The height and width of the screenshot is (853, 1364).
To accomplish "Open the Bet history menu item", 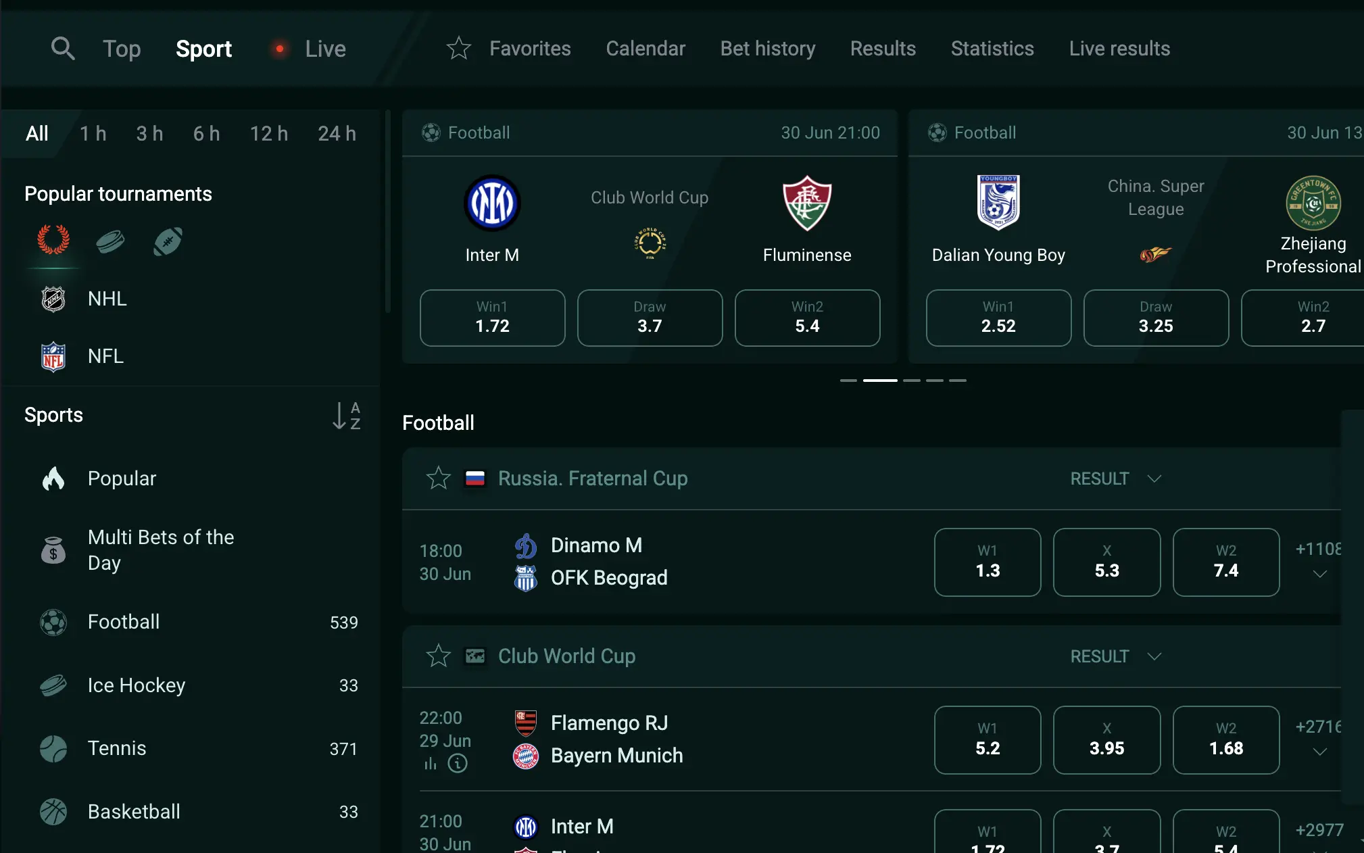I will coord(768,49).
